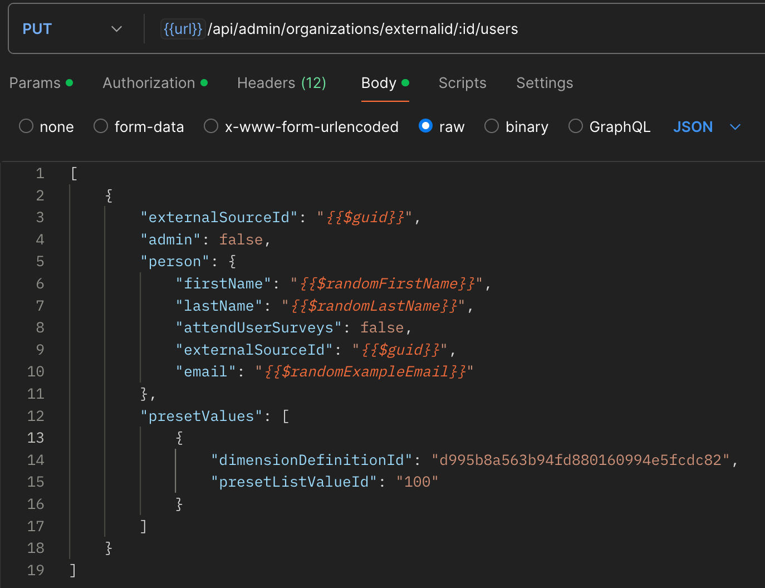This screenshot has width=765, height=588.
Task: Click the d995b8a563b94fd880160994e5fcdc82 value
Action: pos(581,460)
